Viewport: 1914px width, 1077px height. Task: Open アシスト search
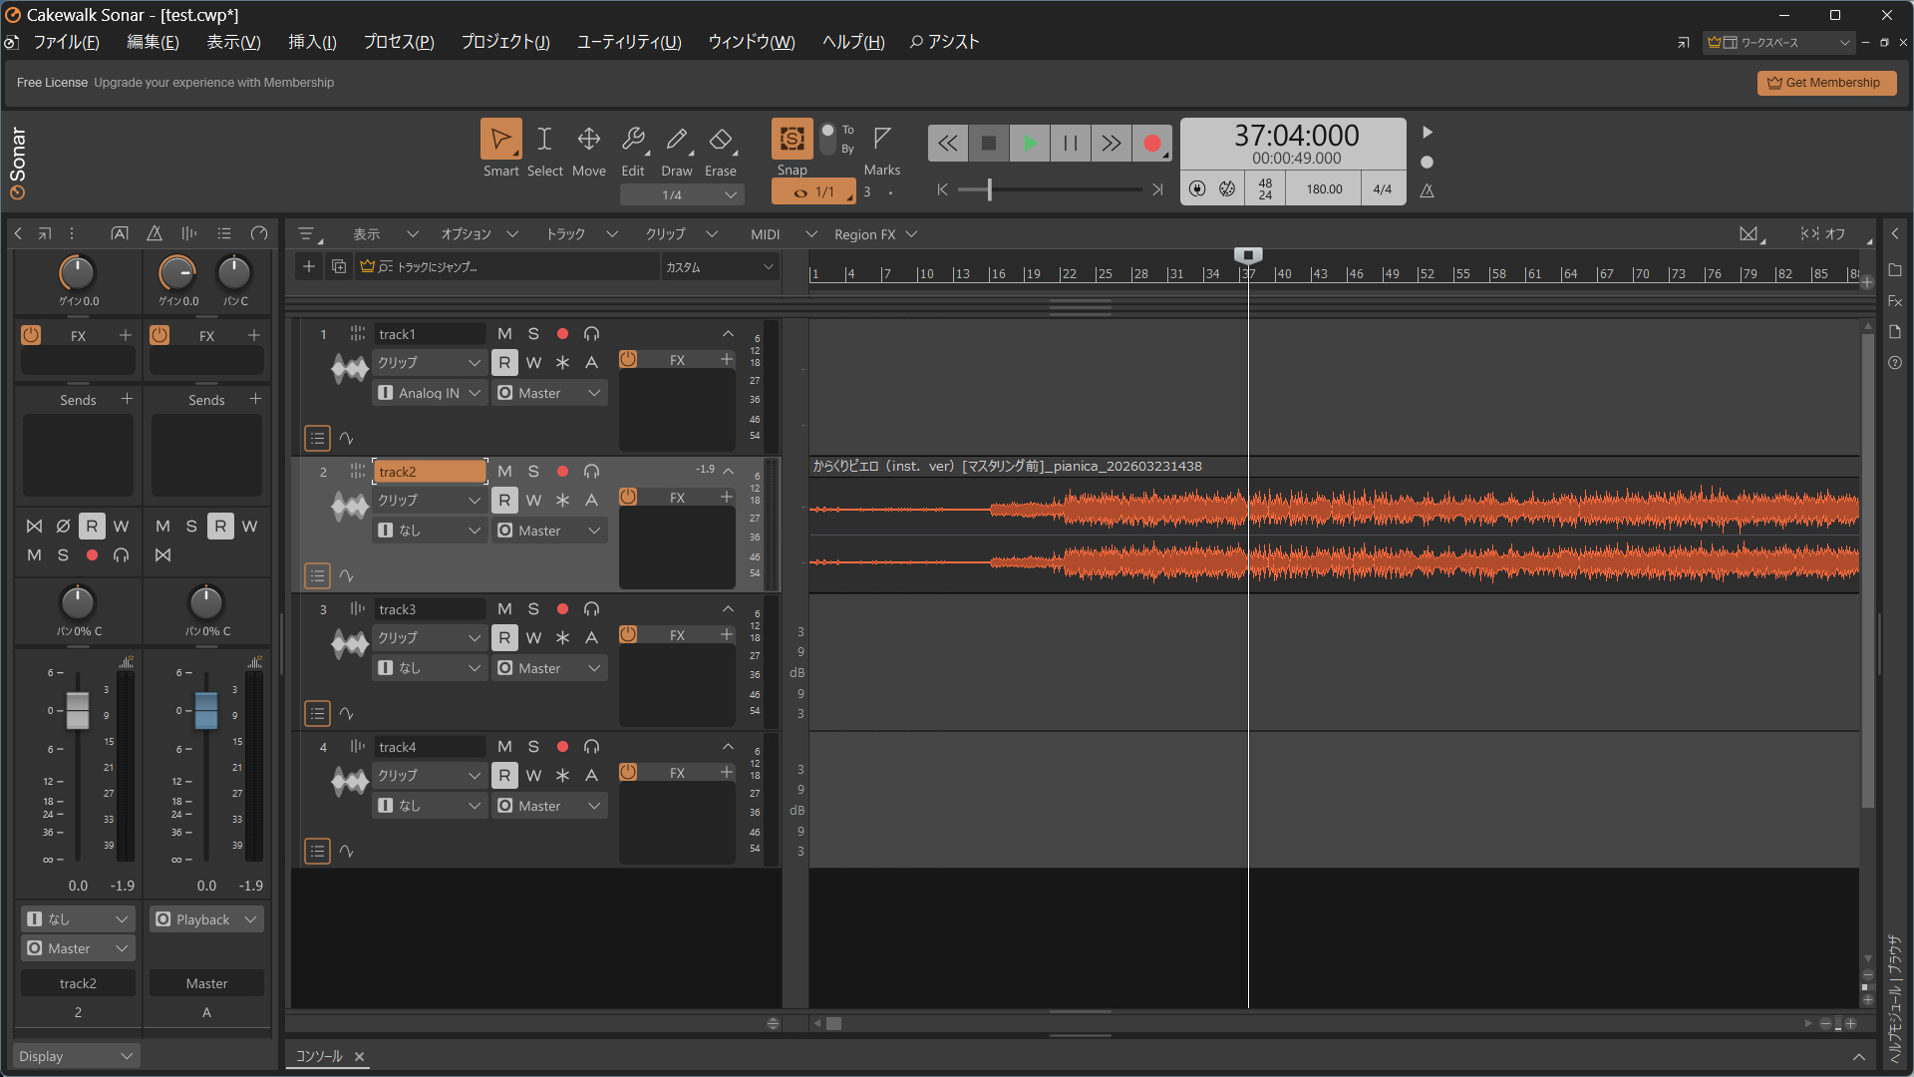point(944,42)
